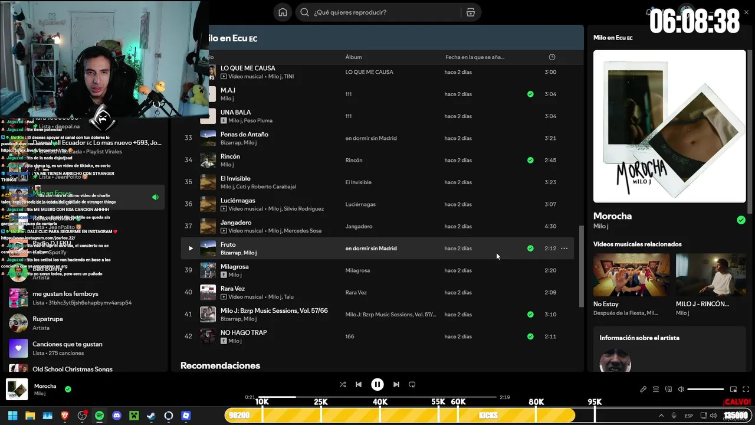This screenshot has height=425, width=755.
Task: Open Roblox from taskbar
Action: coord(186,416)
